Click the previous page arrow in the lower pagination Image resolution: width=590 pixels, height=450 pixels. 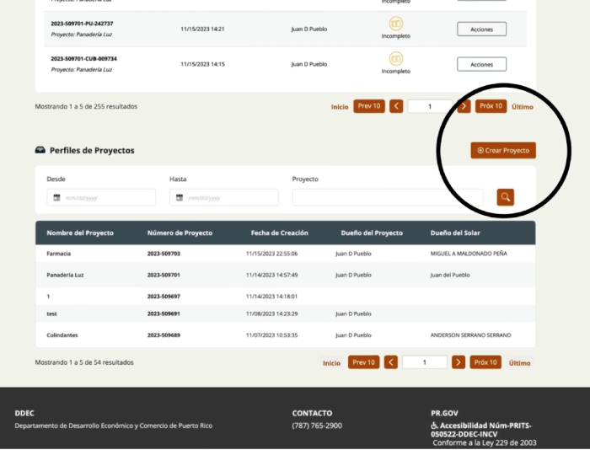[391, 362]
